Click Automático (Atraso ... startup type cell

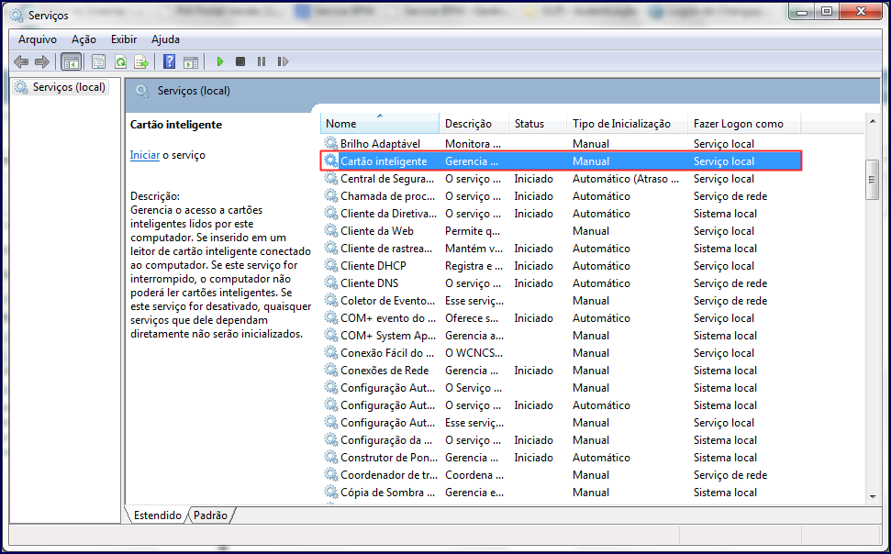626,179
